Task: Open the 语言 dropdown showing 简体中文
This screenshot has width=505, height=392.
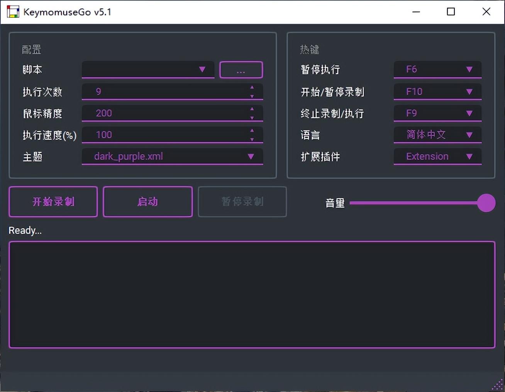Action: (437, 135)
